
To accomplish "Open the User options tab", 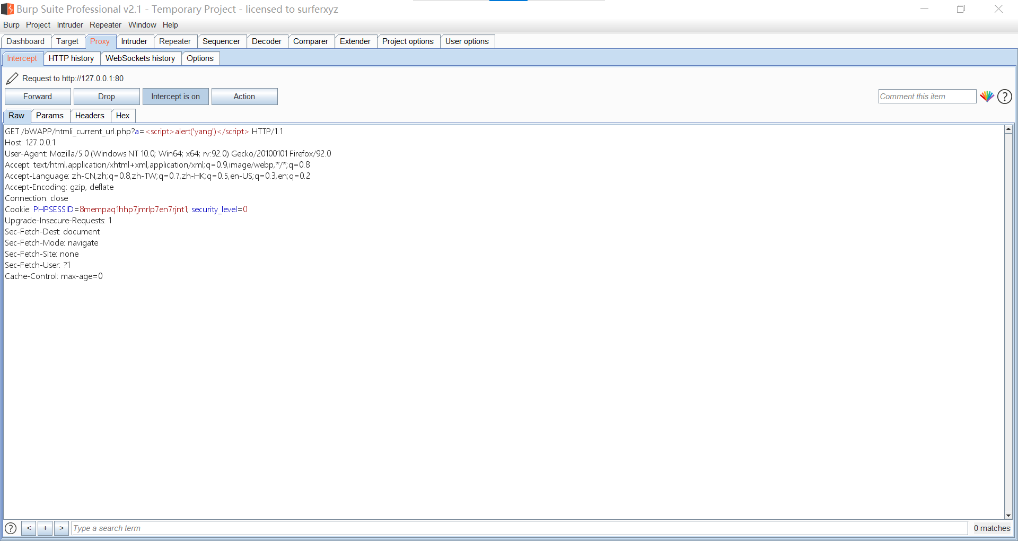I will click(467, 41).
